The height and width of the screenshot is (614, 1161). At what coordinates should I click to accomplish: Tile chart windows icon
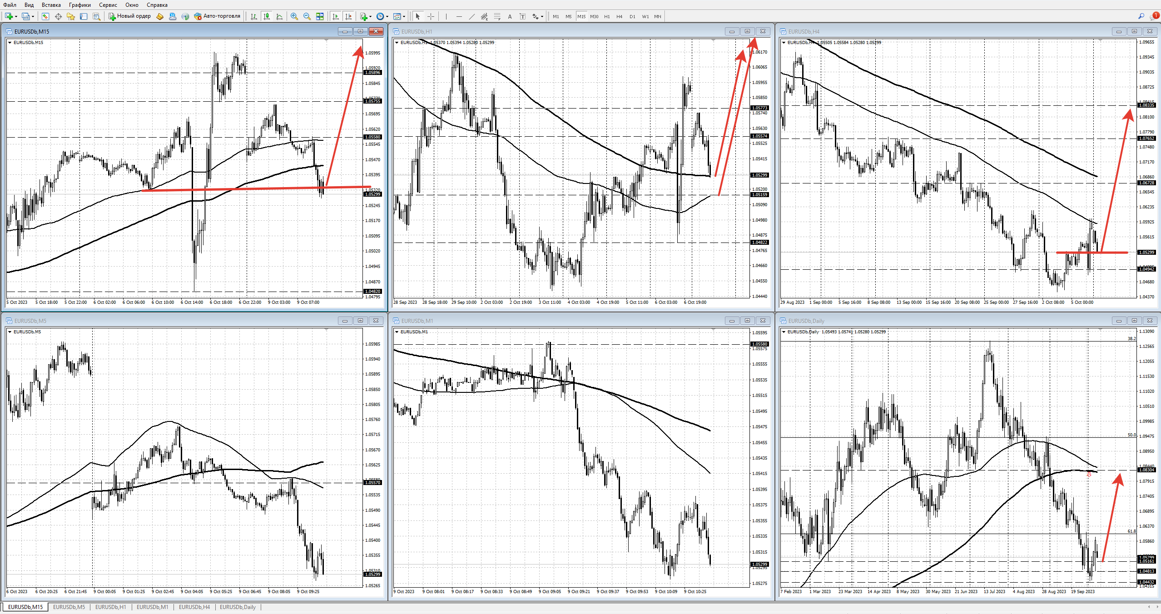(320, 16)
